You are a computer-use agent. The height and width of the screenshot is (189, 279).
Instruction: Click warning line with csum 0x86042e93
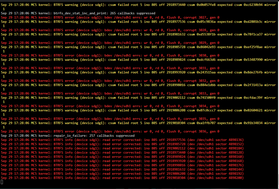coord(138,49)
